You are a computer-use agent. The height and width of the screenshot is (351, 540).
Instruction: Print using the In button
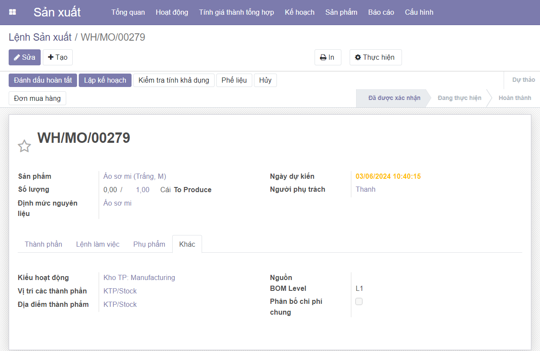point(328,58)
